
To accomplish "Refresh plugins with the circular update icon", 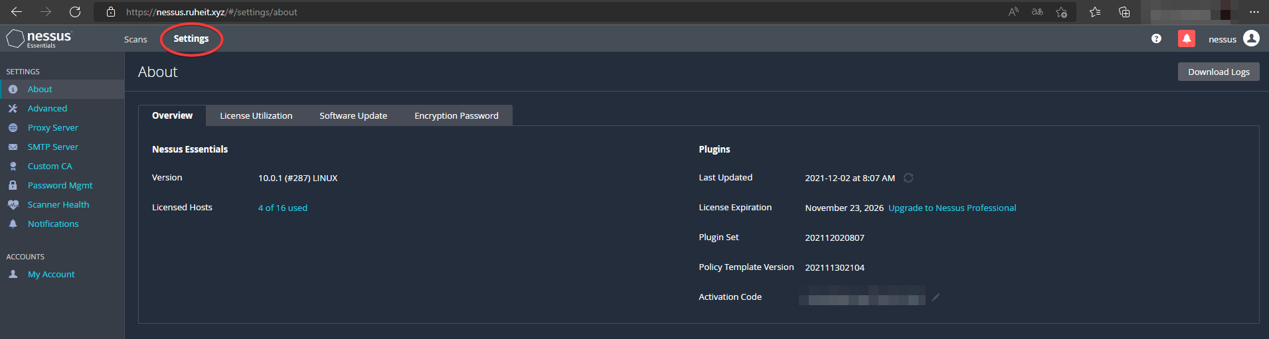I will tap(908, 178).
